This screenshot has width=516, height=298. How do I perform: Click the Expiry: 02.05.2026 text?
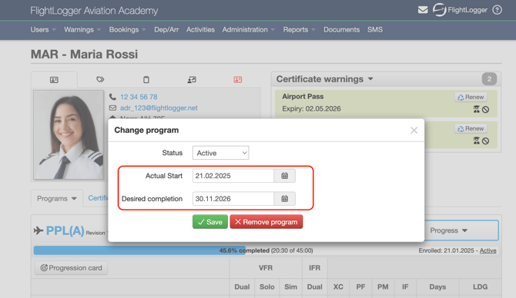(x=311, y=109)
